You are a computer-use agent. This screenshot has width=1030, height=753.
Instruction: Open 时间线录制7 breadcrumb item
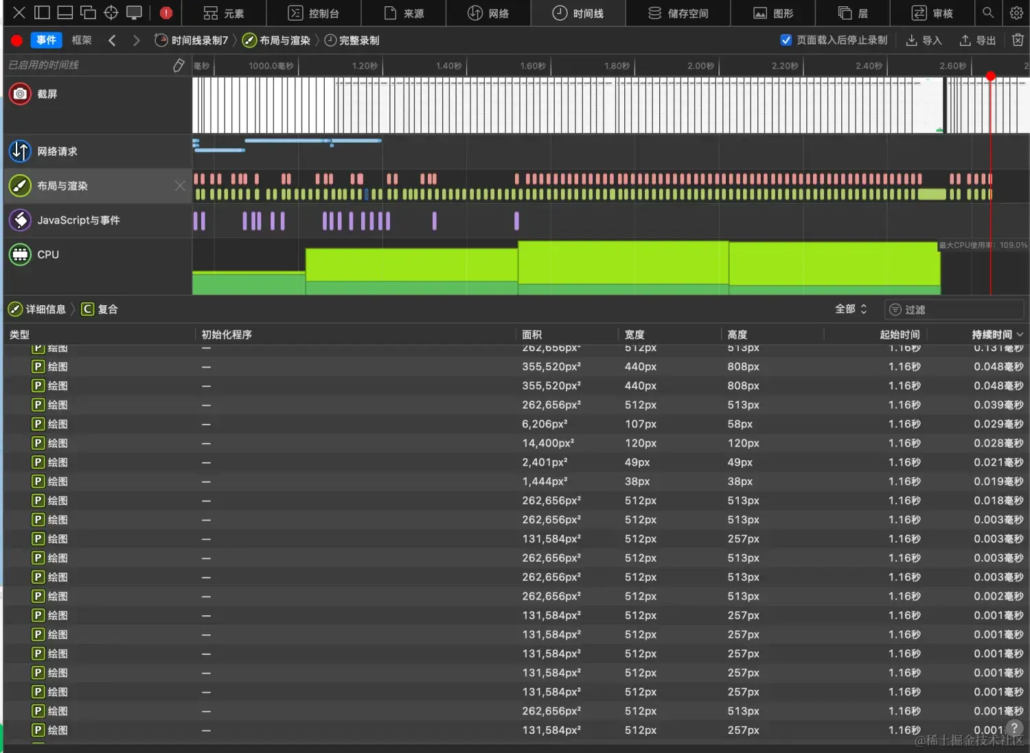(192, 40)
